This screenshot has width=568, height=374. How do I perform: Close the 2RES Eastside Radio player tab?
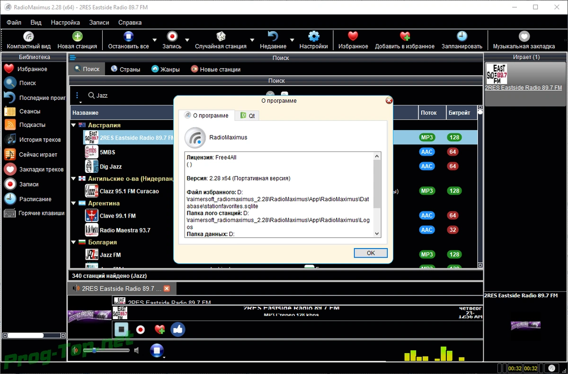point(167,288)
